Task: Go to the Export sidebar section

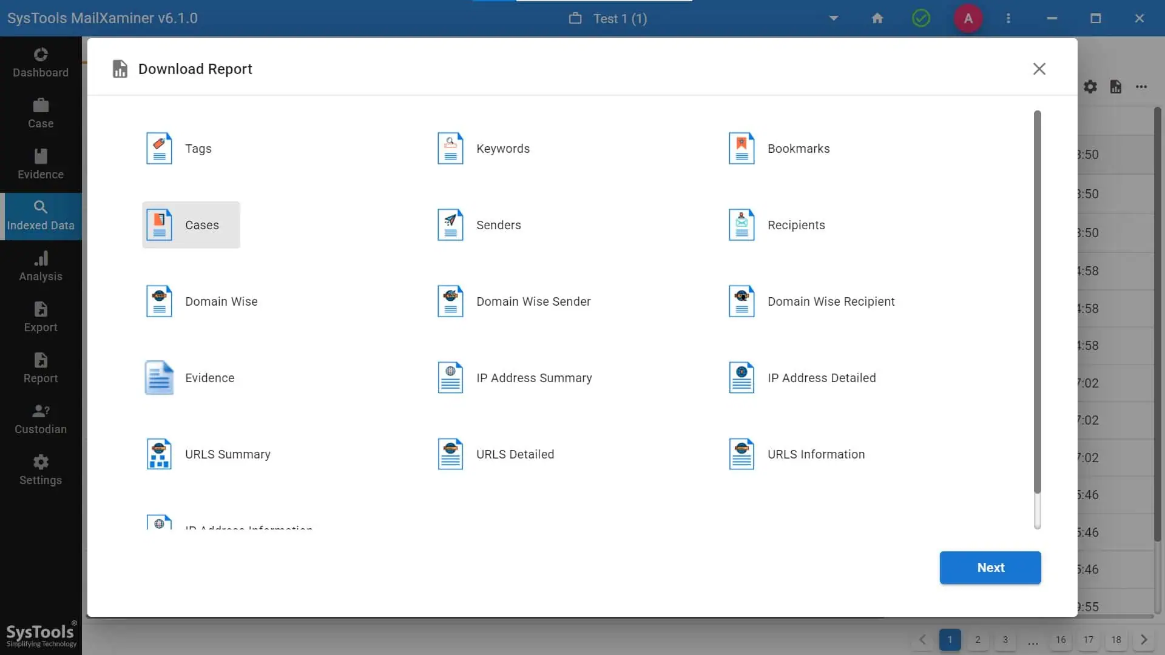Action: (x=41, y=317)
